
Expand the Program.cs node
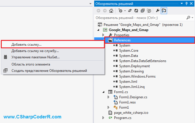[103, 118]
